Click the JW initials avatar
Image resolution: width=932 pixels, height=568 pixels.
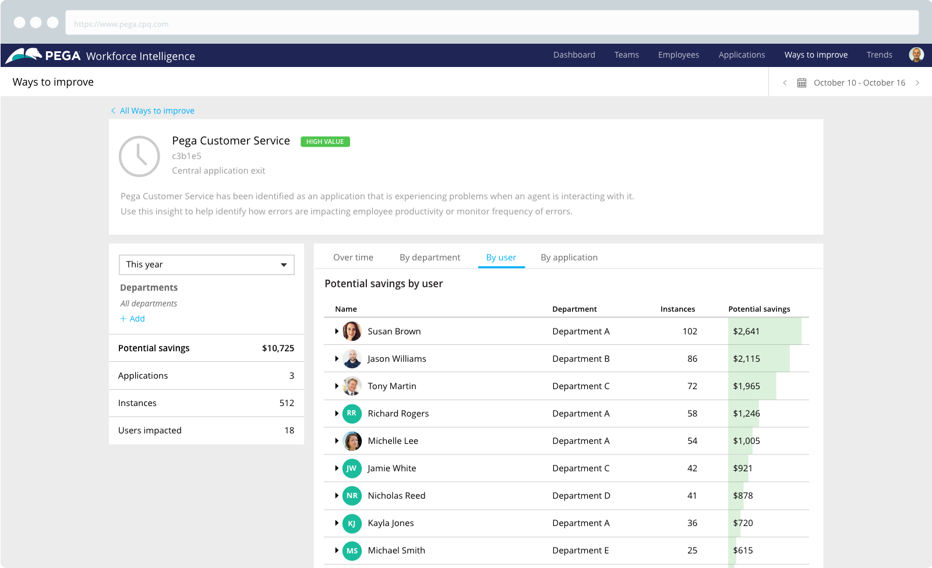[352, 468]
